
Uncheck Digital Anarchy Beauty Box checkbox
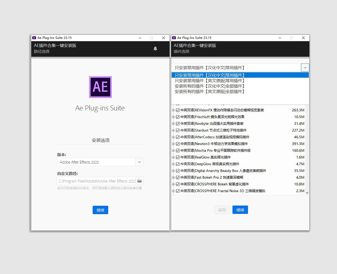coord(178,171)
